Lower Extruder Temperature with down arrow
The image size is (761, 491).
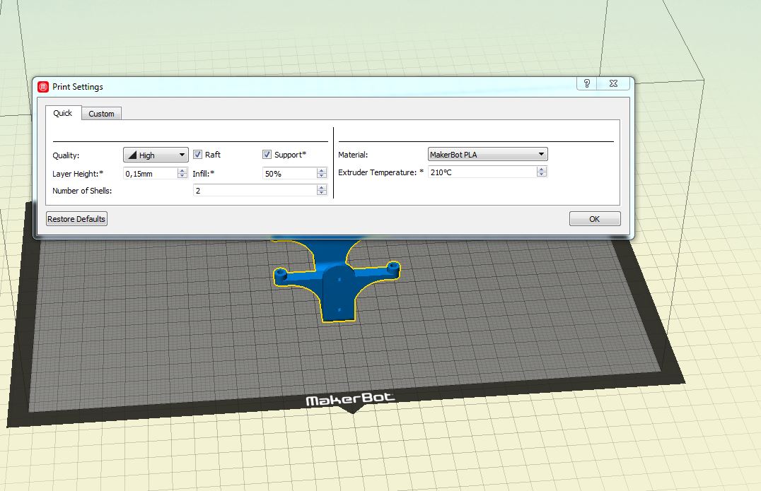tap(542, 174)
